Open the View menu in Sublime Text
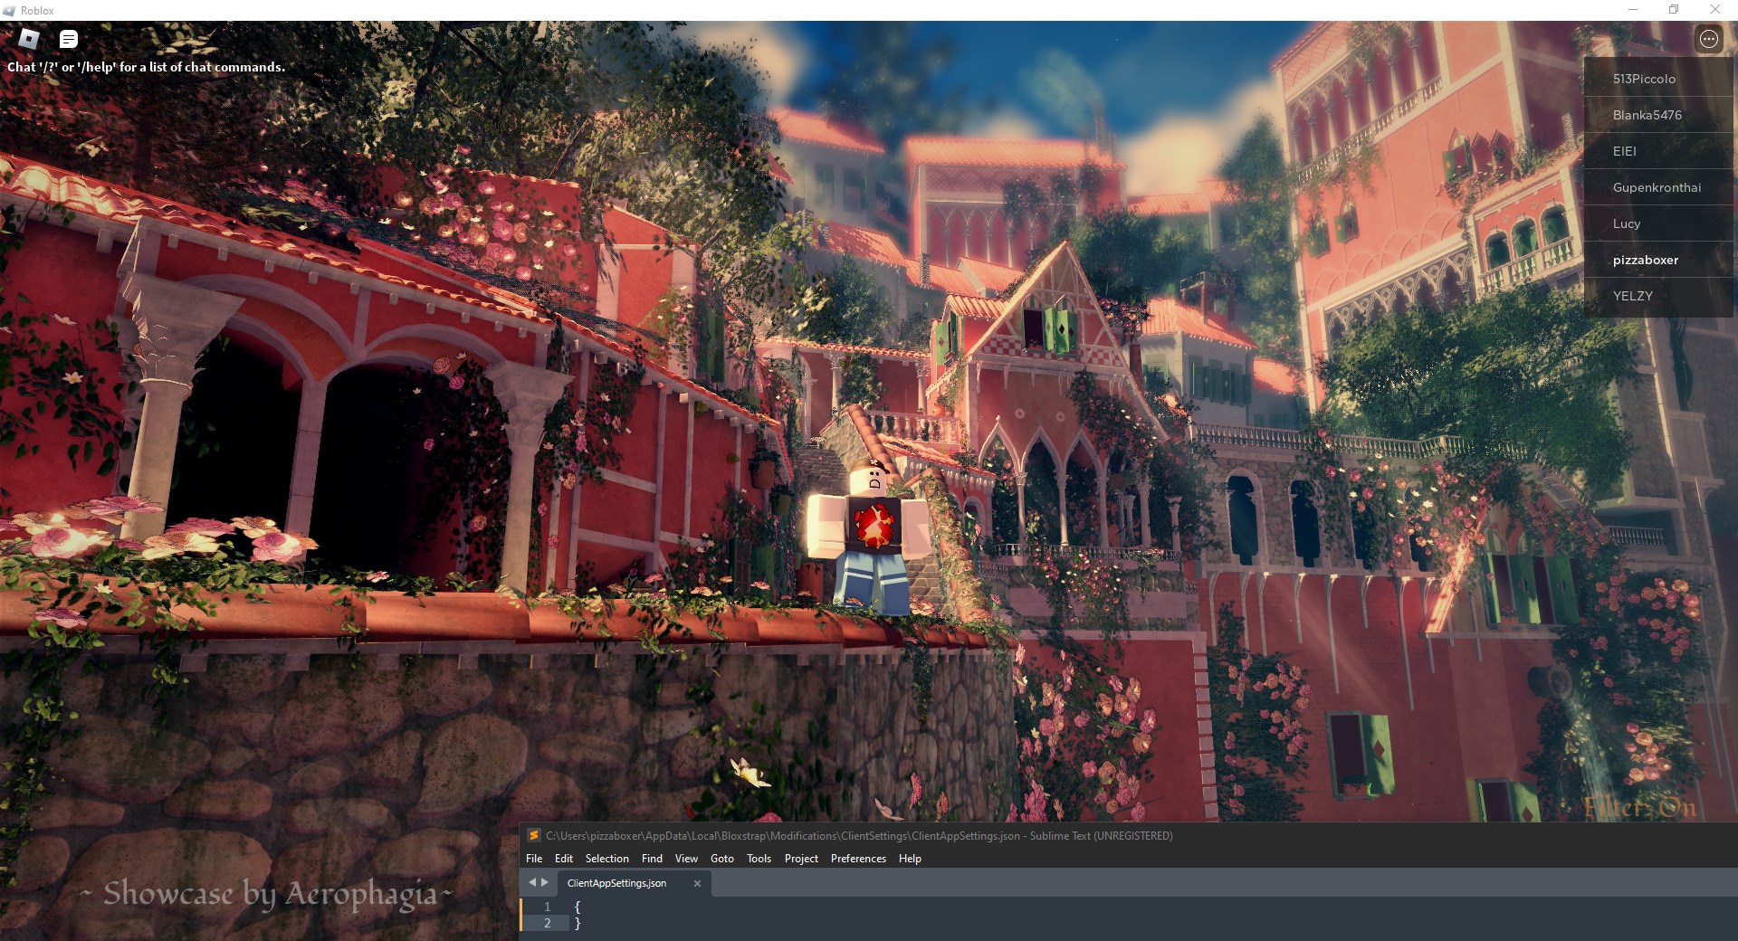Screen dimensions: 1738x941 point(686,859)
